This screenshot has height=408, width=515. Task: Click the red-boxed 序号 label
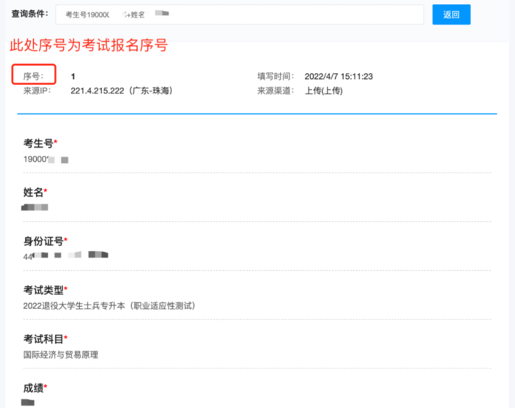pos(34,76)
